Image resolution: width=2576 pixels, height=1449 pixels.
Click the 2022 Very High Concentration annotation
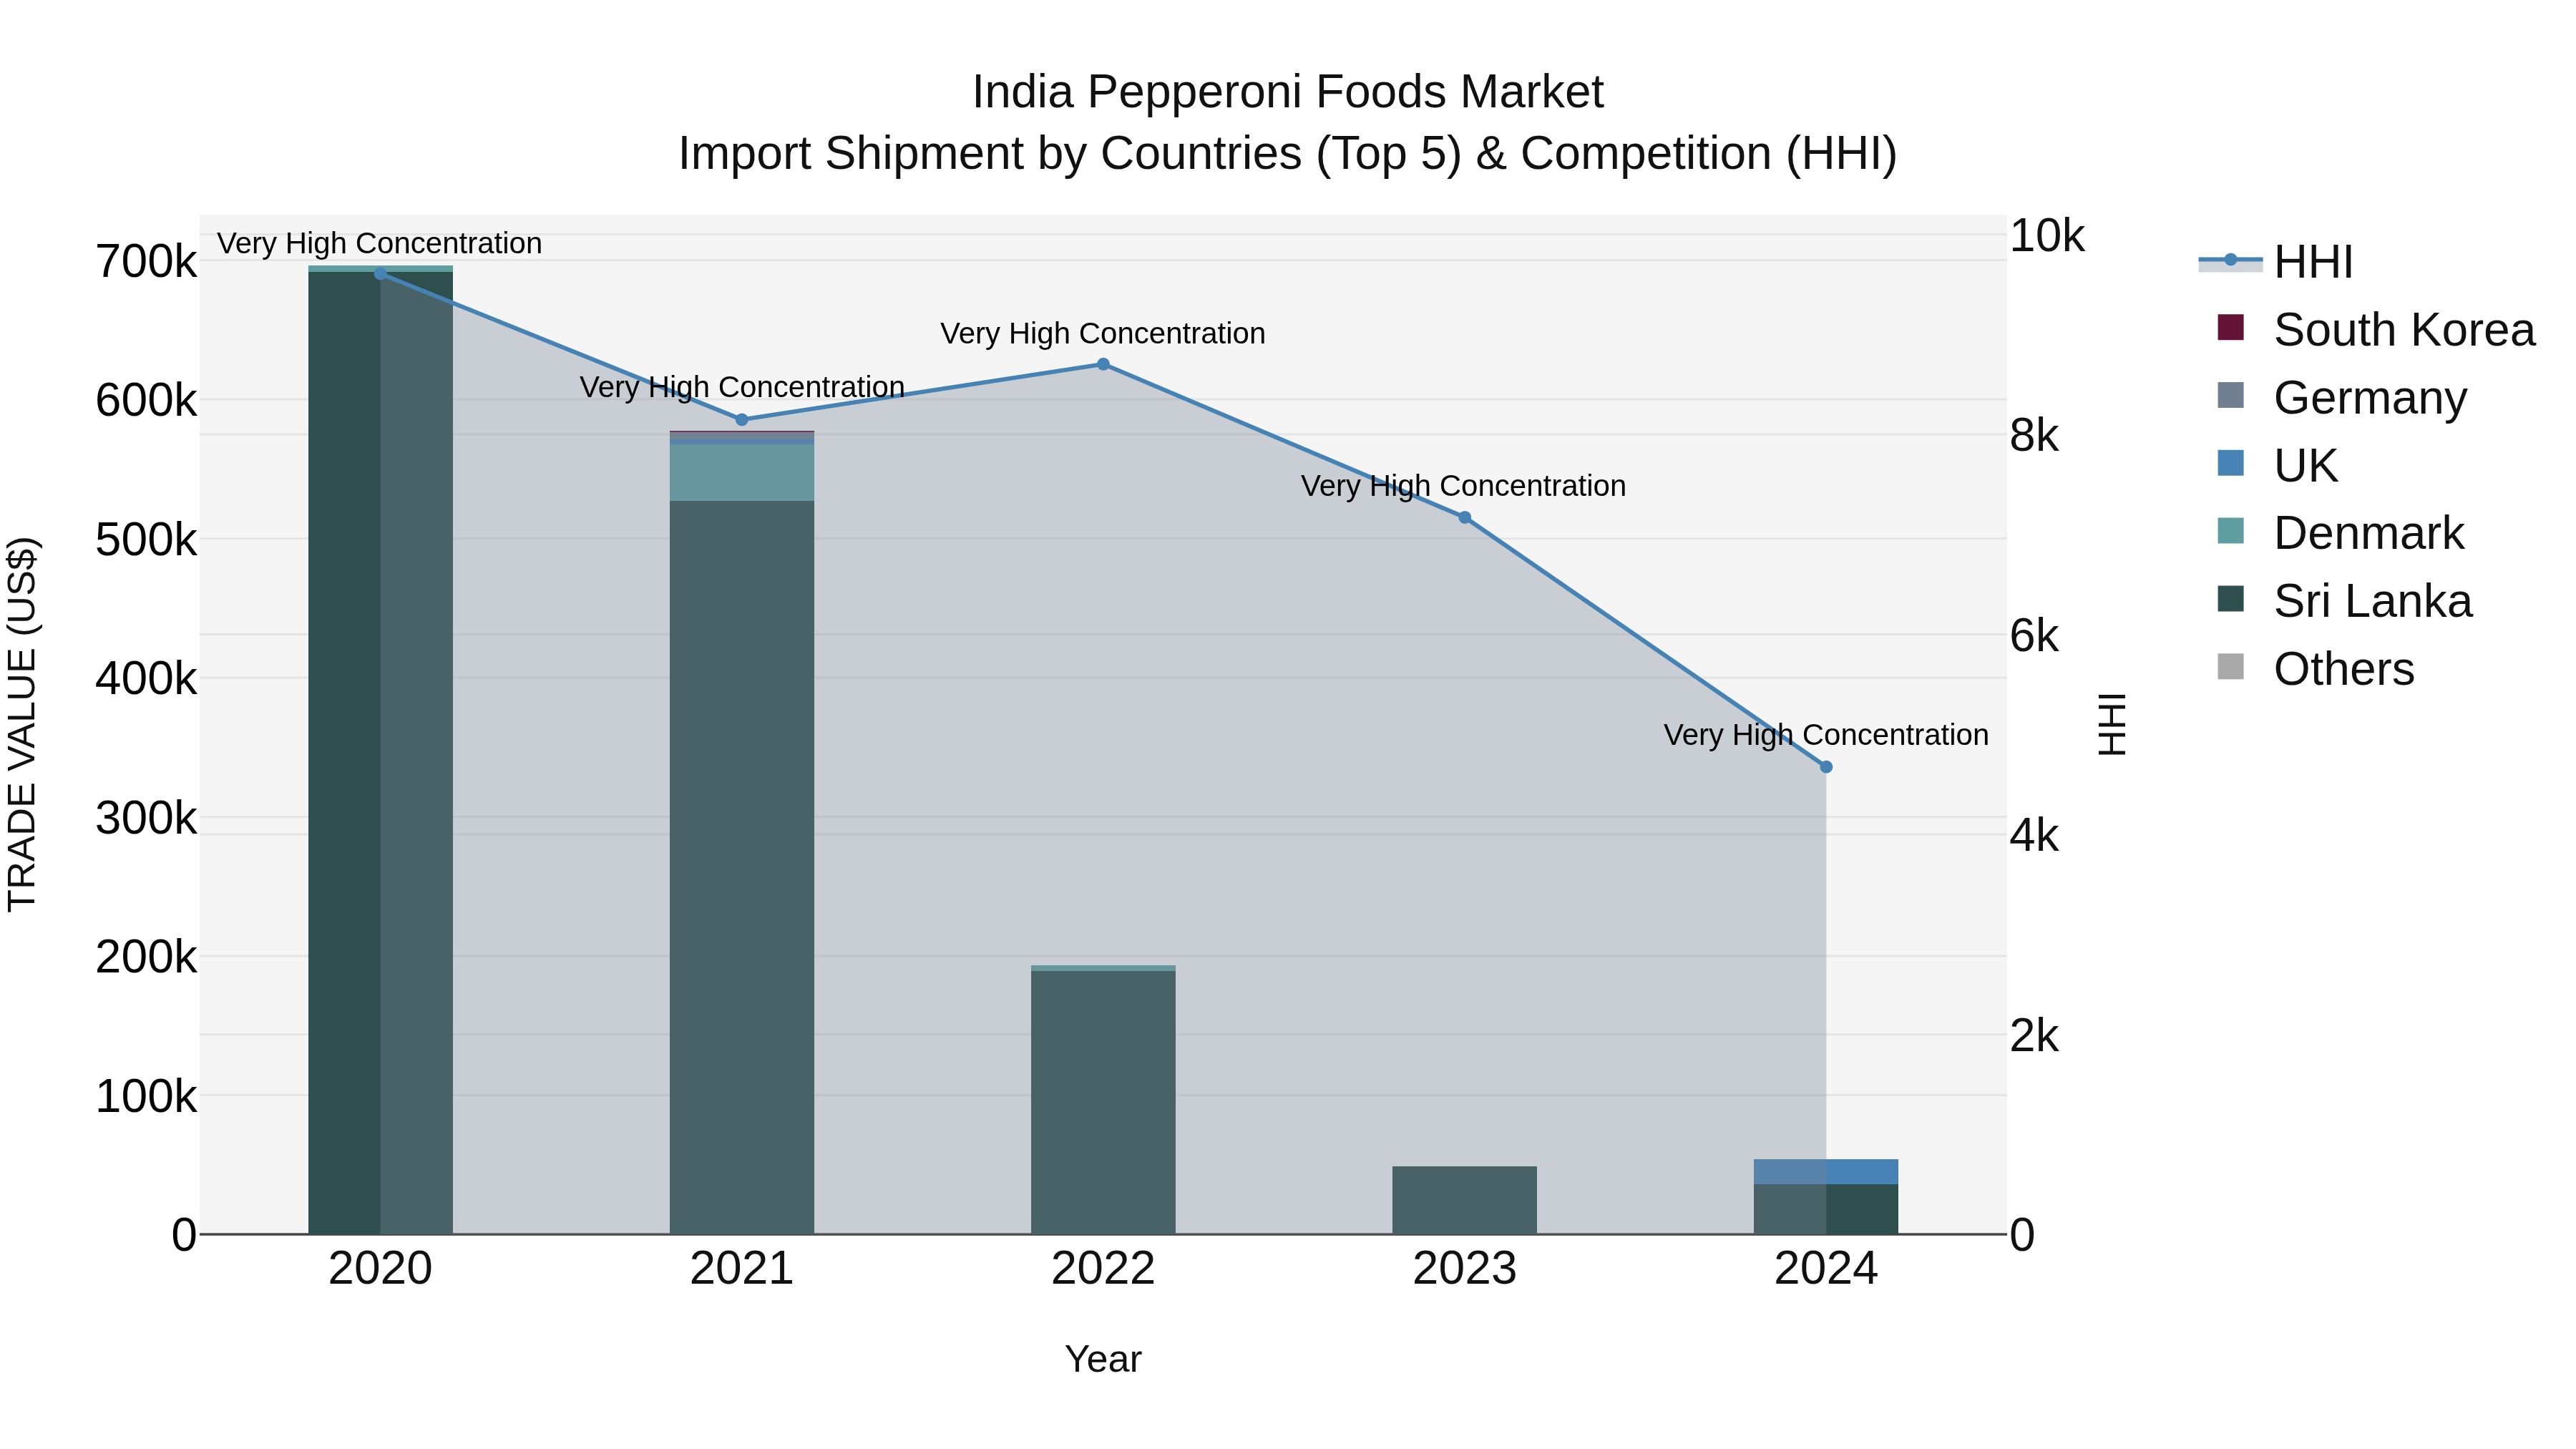click(x=1103, y=333)
